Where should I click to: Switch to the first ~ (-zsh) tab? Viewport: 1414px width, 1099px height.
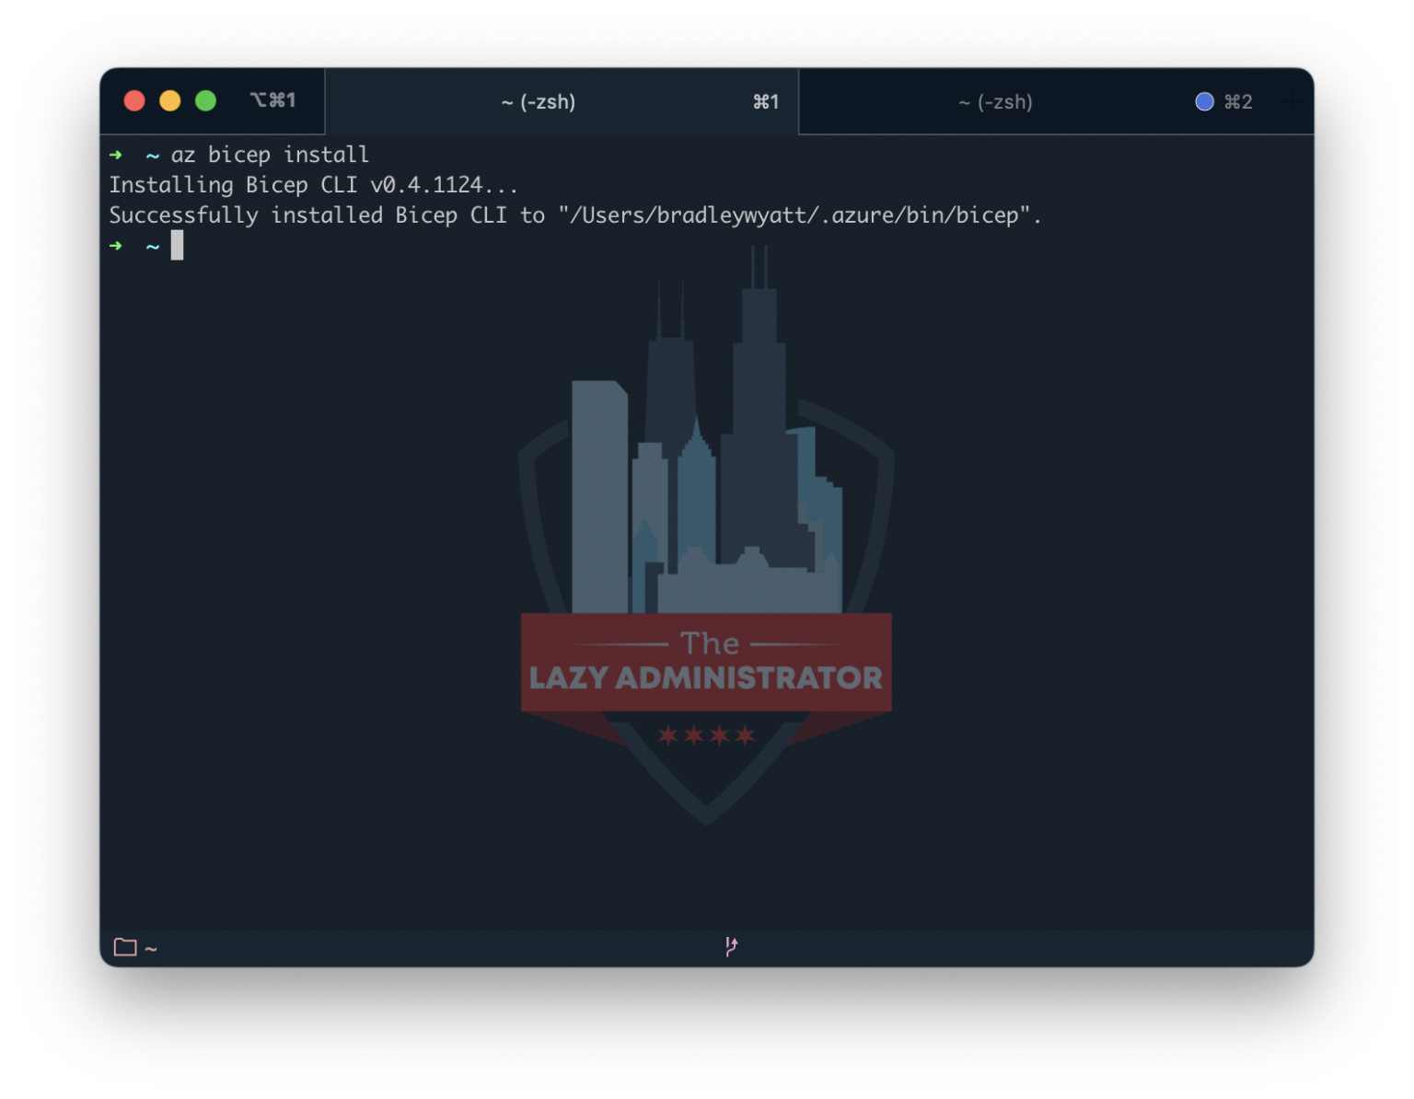coord(562,102)
